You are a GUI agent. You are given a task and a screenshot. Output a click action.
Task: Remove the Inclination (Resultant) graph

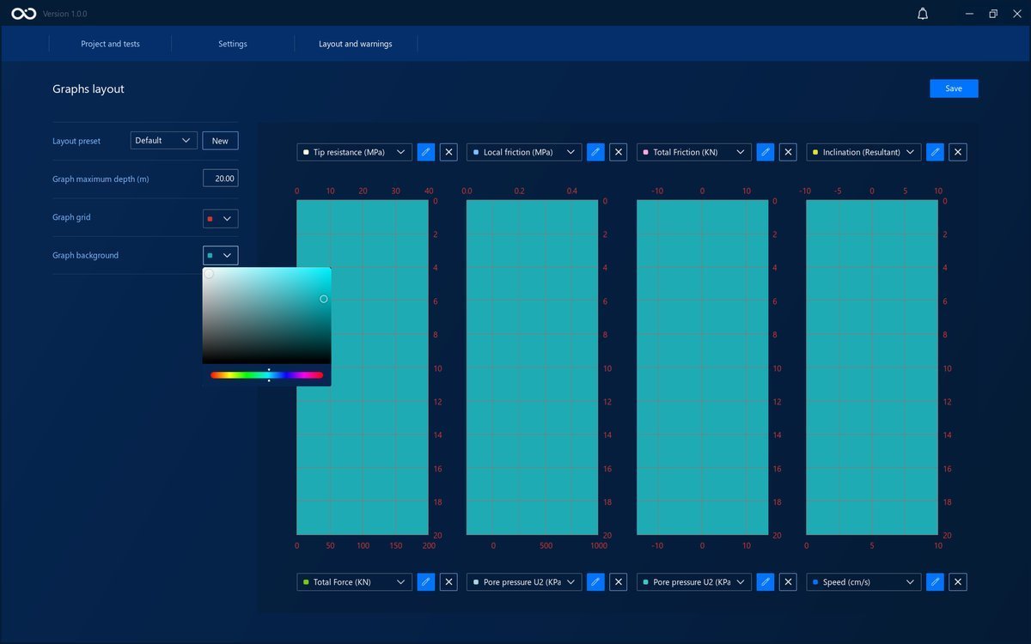(958, 152)
